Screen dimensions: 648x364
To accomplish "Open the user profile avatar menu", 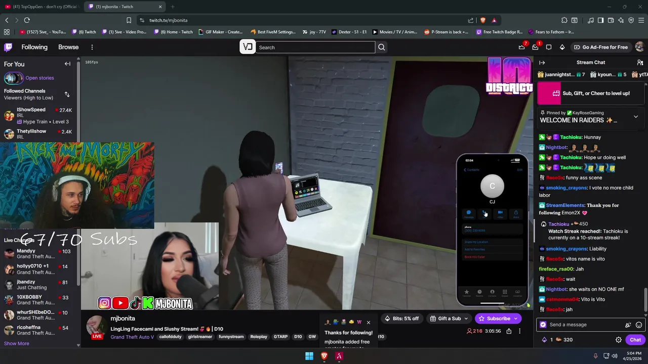I will 639,47.
